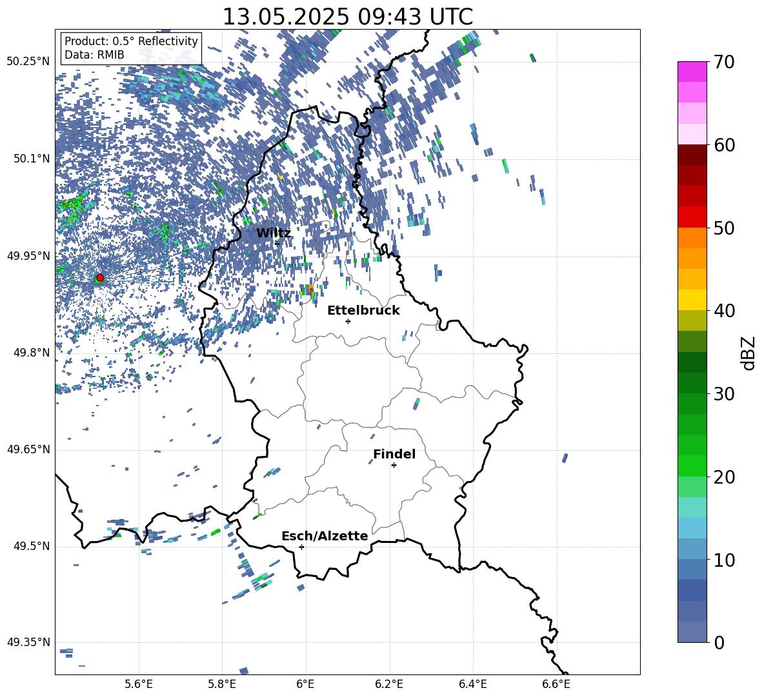Image resolution: width=764 pixels, height=697 pixels.
Task: Click the 49.8°N latitude label
Action: tap(32, 353)
